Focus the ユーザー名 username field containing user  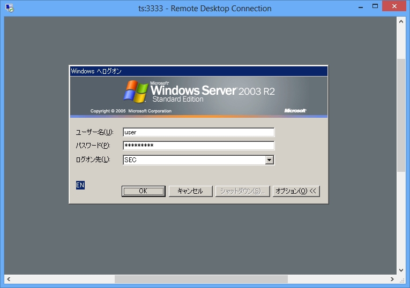tap(198, 132)
